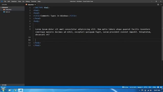This screenshot has width=163, height=92.
Task: Click the VS Code logo in title bar
Action: 2,2
